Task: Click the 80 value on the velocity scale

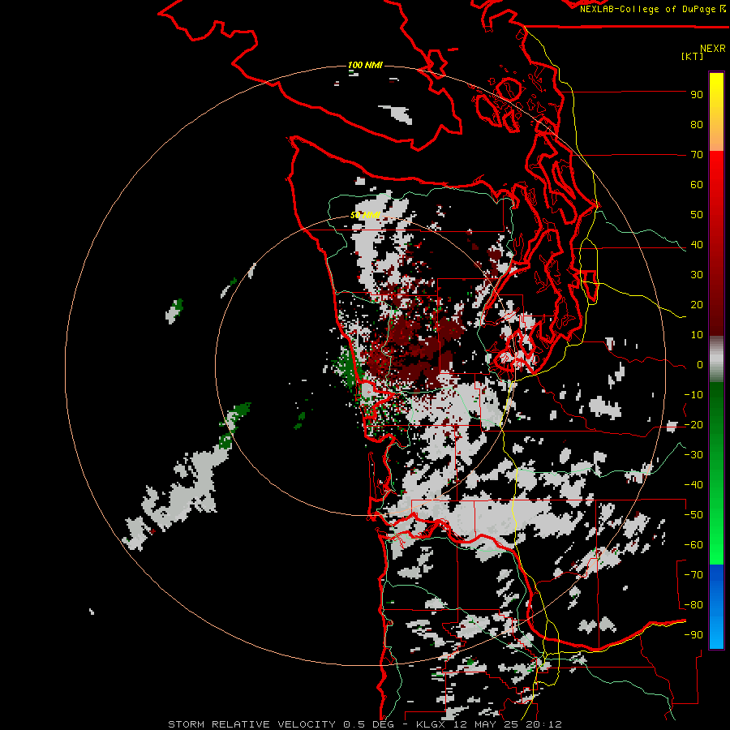Action: pyautogui.click(x=697, y=125)
